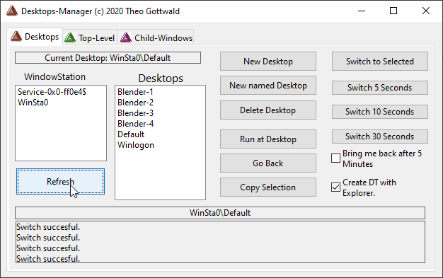Maximize the Desktops-Manager window
The width and height of the screenshot is (443, 278).
393,11
